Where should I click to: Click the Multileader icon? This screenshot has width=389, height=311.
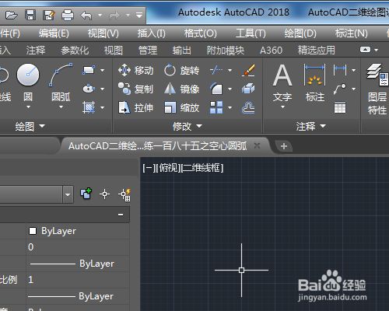pos(340,89)
